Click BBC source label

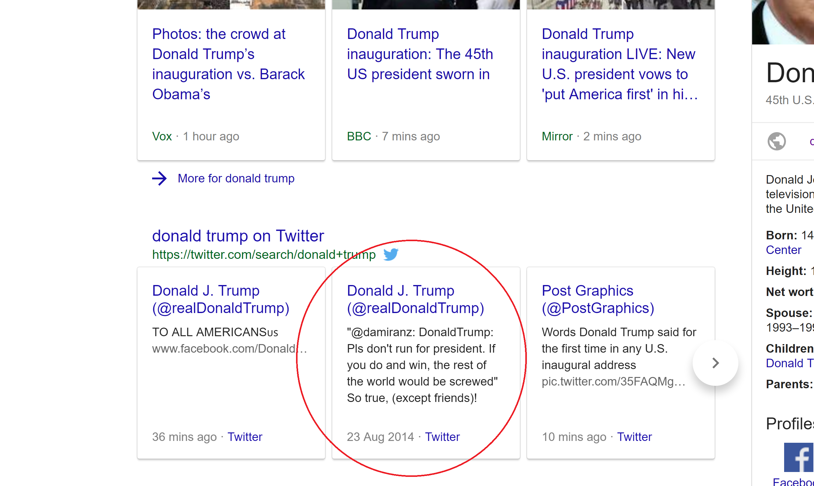pyautogui.click(x=359, y=136)
